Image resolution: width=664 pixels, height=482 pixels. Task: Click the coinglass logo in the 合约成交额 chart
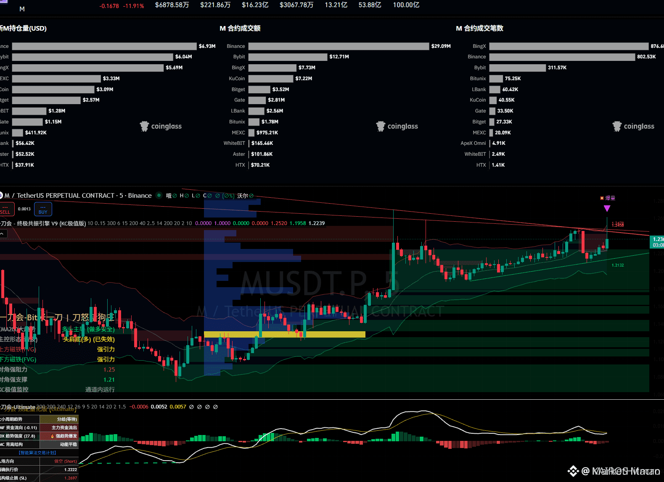point(397,126)
